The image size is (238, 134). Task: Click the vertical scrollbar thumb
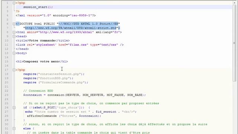[x=235, y=43]
